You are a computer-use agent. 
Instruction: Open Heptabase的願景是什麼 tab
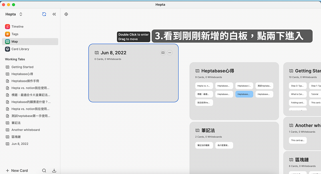click(30, 102)
